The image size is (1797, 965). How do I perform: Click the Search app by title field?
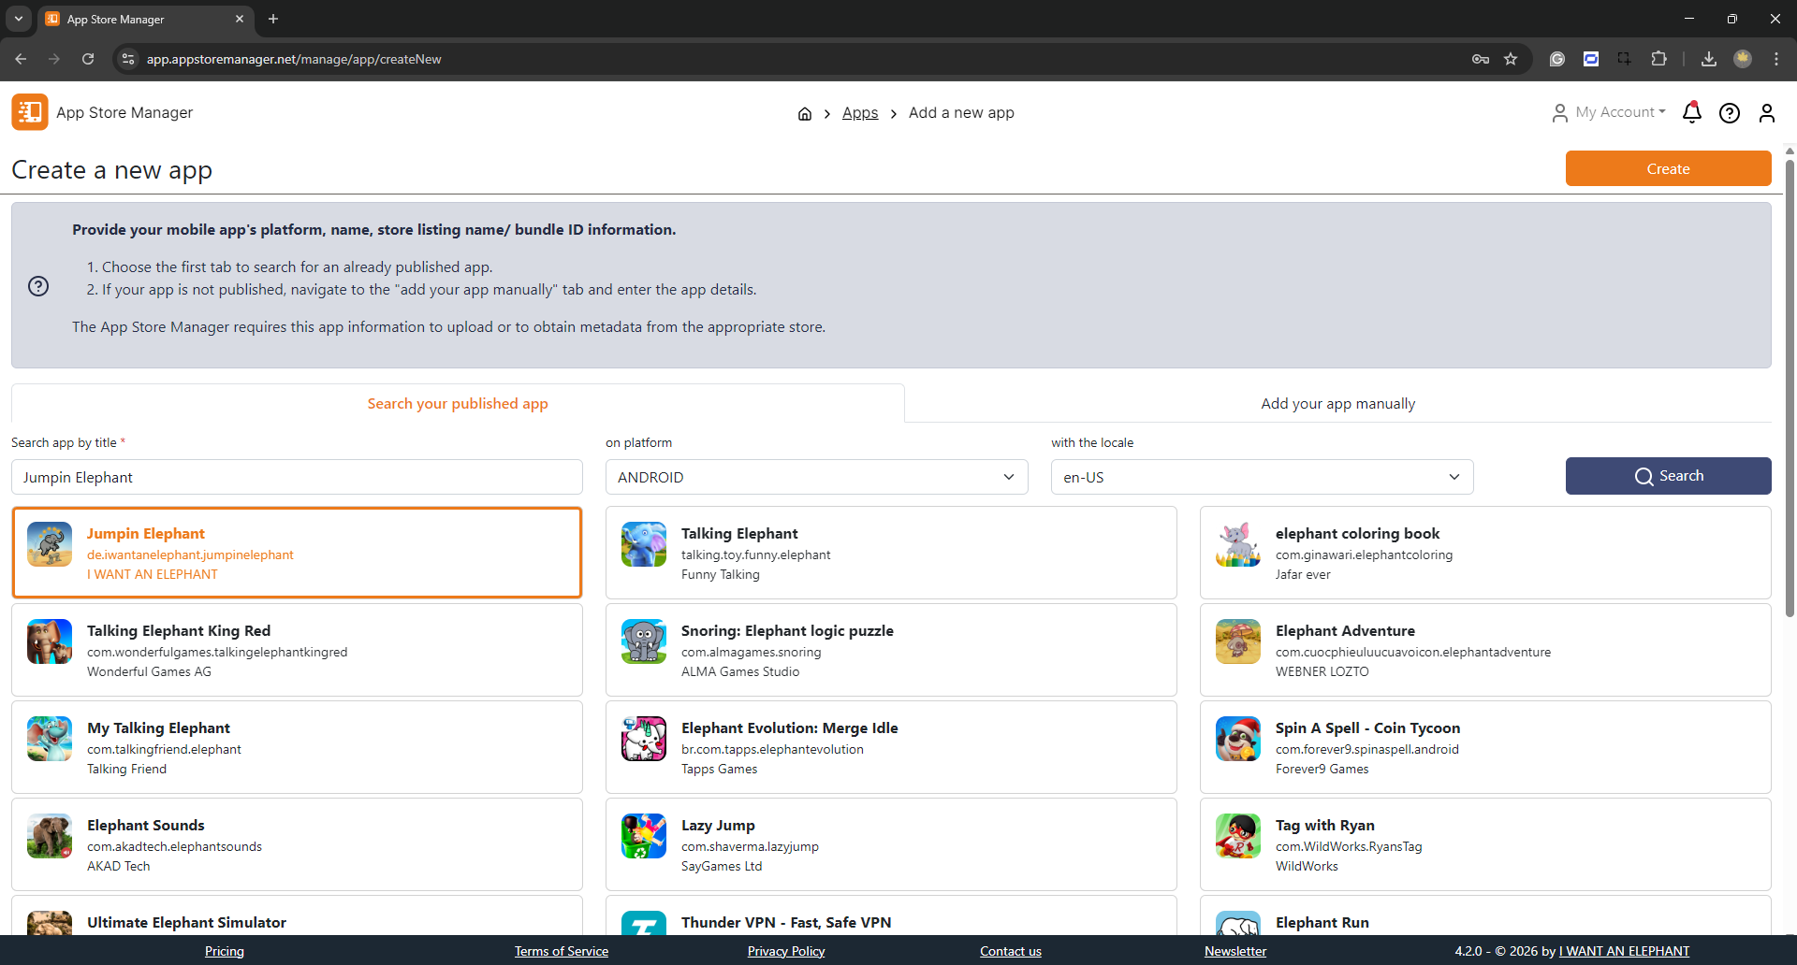tap(297, 477)
